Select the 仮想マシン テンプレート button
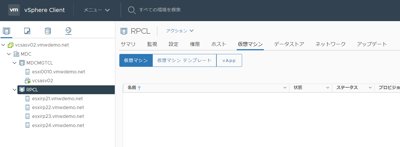 (x=184, y=61)
